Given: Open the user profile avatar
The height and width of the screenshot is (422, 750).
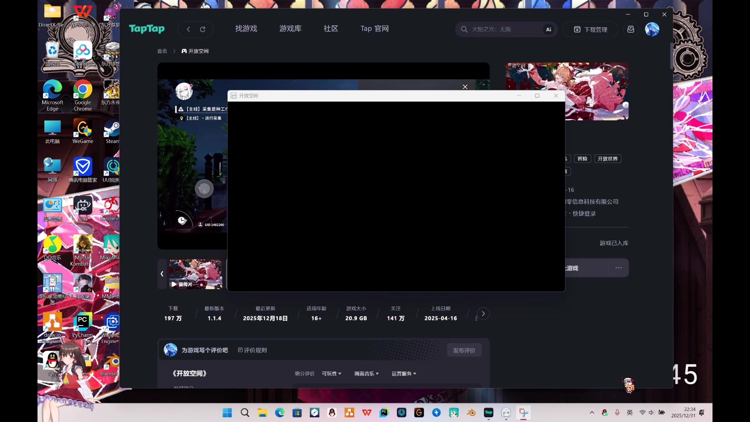Looking at the screenshot, I should click(x=652, y=29).
